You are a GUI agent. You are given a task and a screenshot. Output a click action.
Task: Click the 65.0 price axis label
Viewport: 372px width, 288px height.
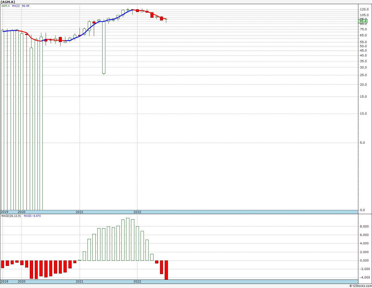364,35
